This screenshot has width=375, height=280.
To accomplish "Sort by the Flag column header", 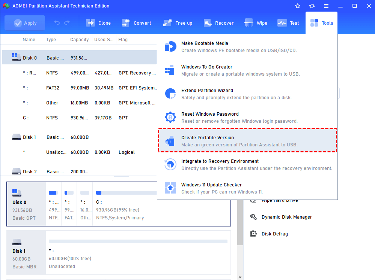I will (123, 40).
